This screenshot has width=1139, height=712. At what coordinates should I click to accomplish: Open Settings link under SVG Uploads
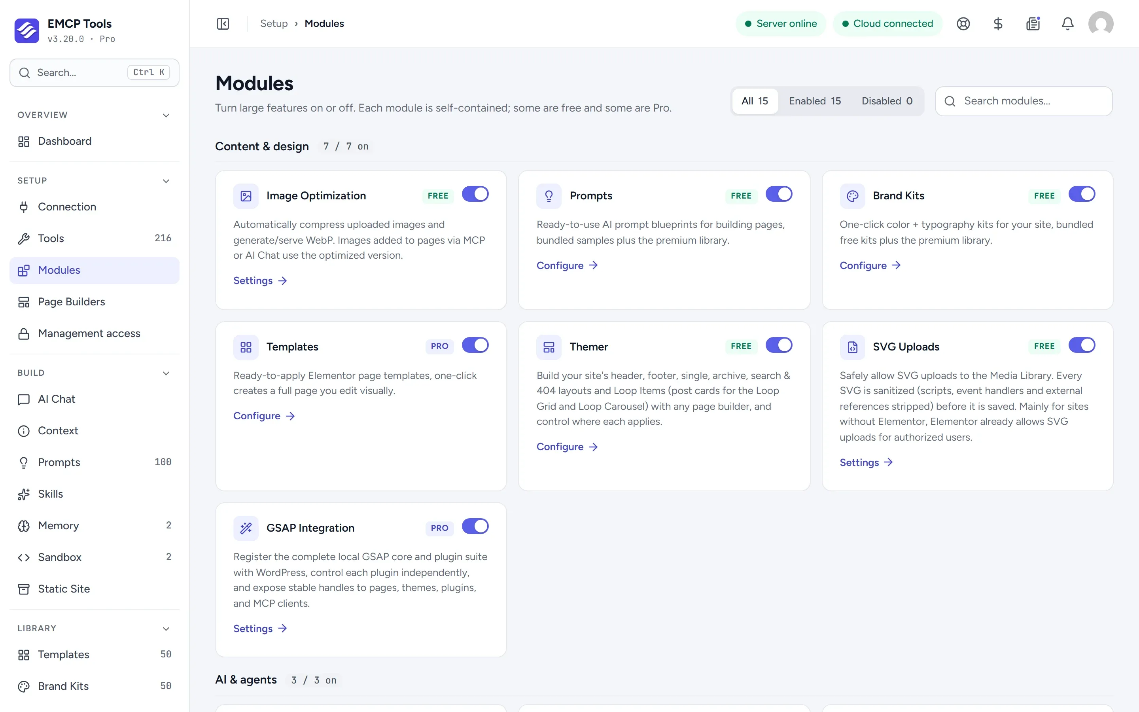(867, 462)
